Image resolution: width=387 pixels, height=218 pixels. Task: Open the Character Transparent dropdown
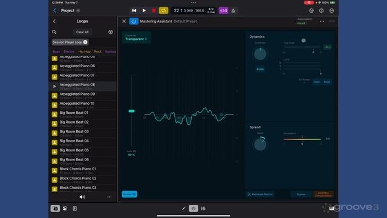pos(136,38)
